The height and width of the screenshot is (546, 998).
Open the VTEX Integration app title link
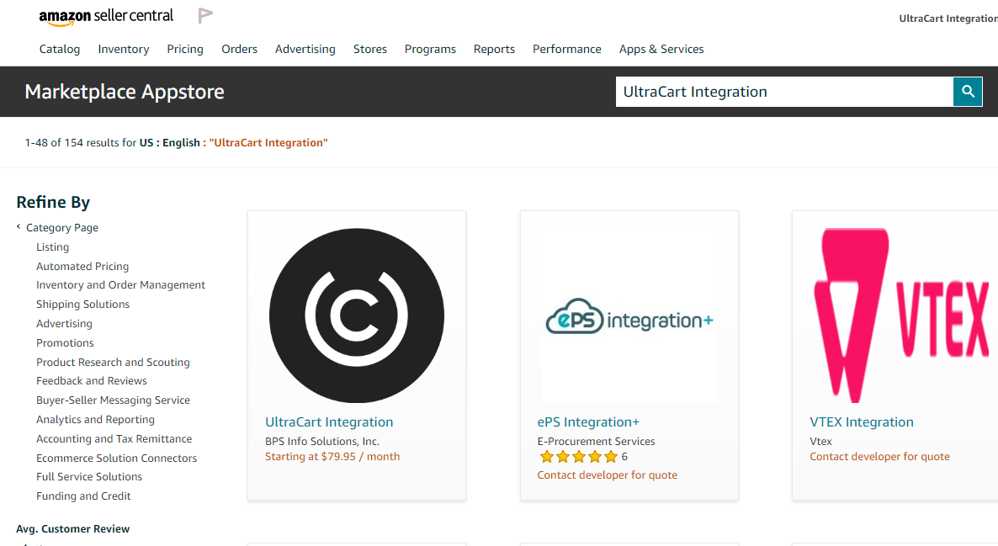(861, 422)
